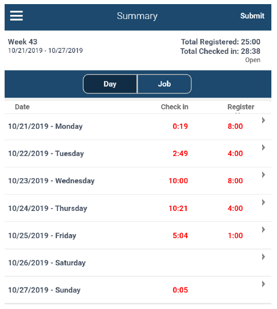Open the 10/26/2019 - Saturday entry

pos(138,263)
